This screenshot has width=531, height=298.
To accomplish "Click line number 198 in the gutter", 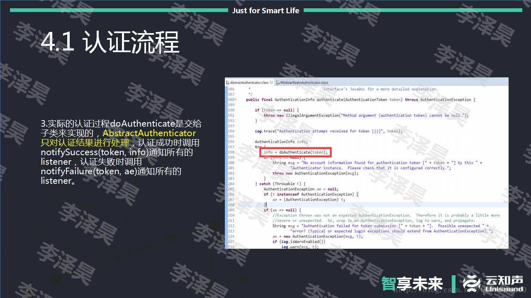I will [231, 152].
